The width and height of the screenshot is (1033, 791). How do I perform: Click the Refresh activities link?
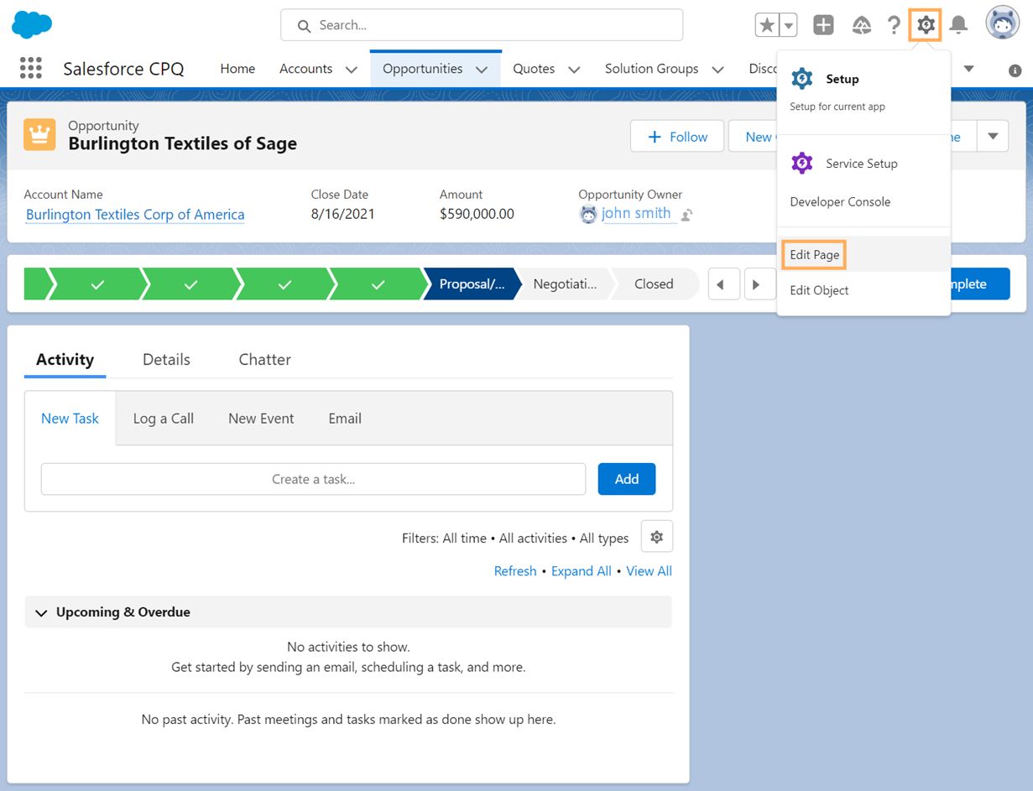pos(515,571)
